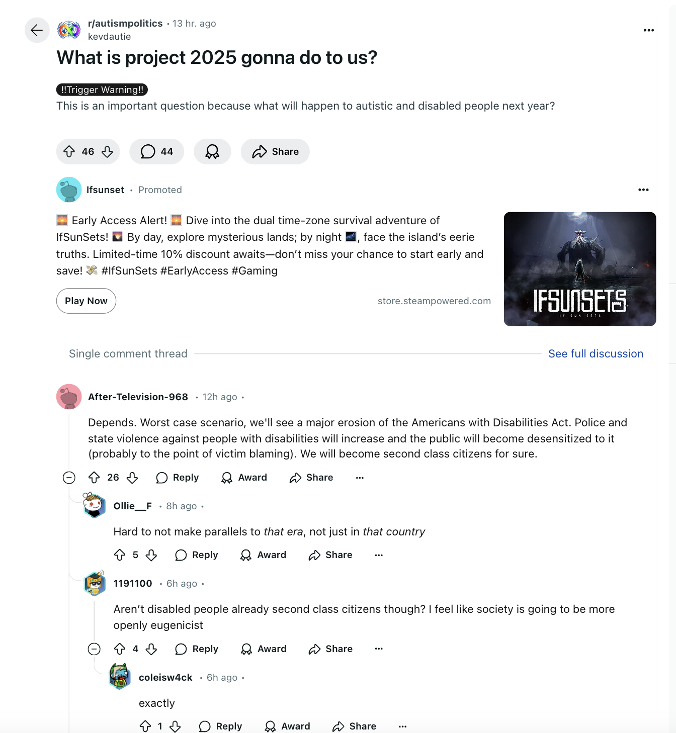Reply to 1191100's comment
The height and width of the screenshot is (733, 676).
click(x=197, y=649)
